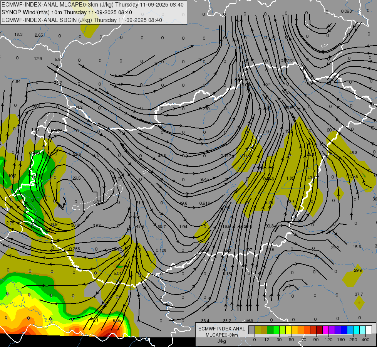This screenshot has height=347, width=377.
Task: Click the map value 29.9
Action: click(358, 270)
